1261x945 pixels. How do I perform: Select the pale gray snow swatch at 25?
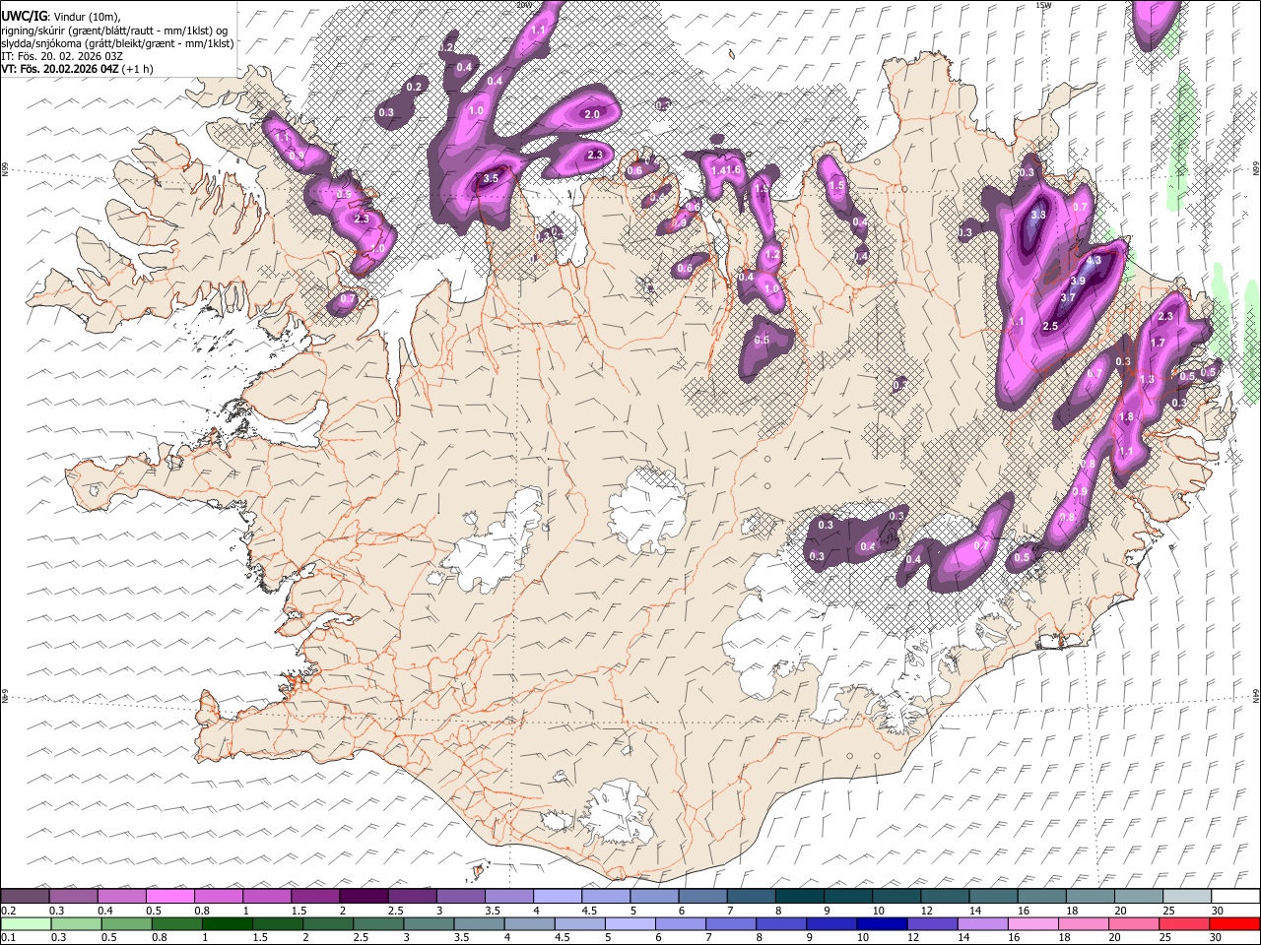1185,897
